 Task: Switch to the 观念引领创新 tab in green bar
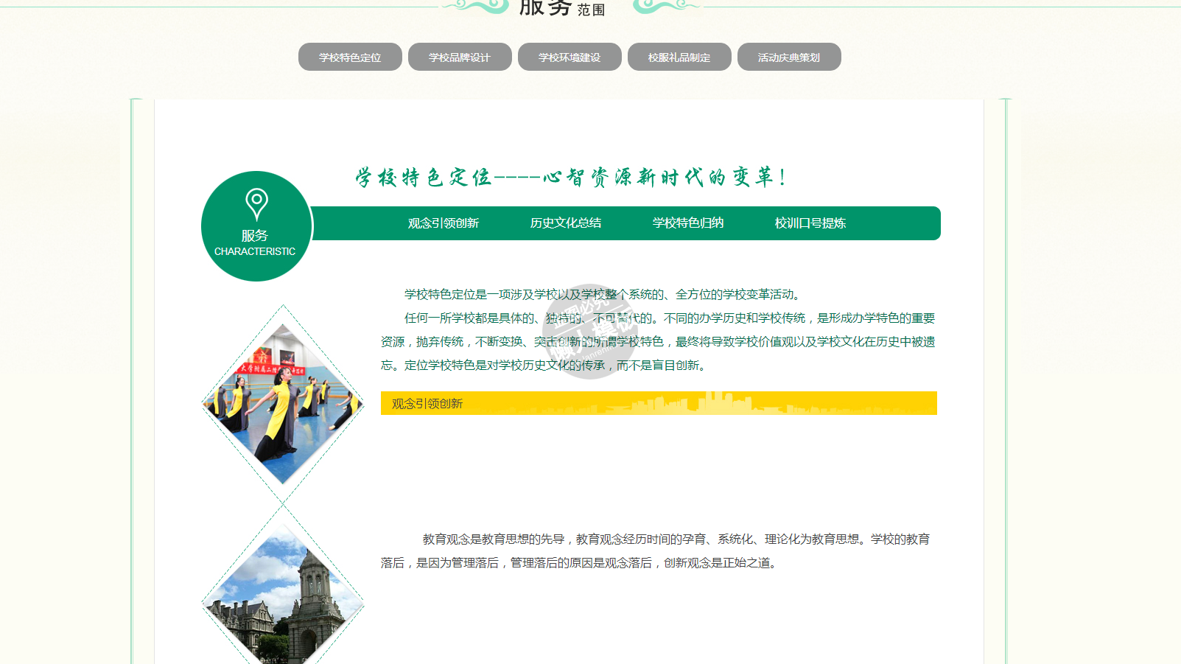(x=444, y=223)
